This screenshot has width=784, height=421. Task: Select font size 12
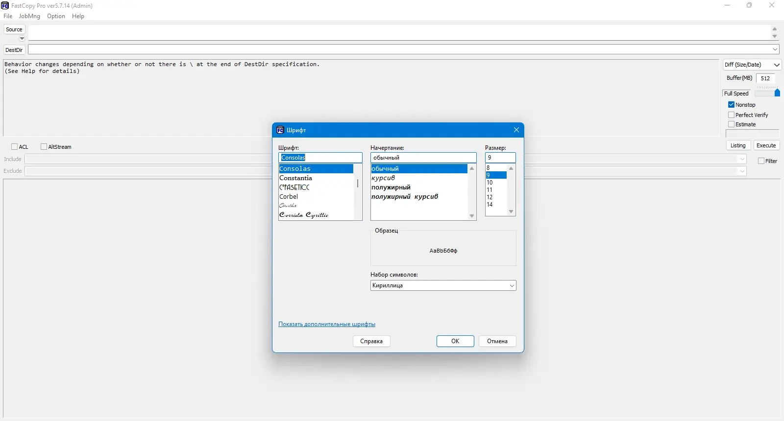coord(496,197)
